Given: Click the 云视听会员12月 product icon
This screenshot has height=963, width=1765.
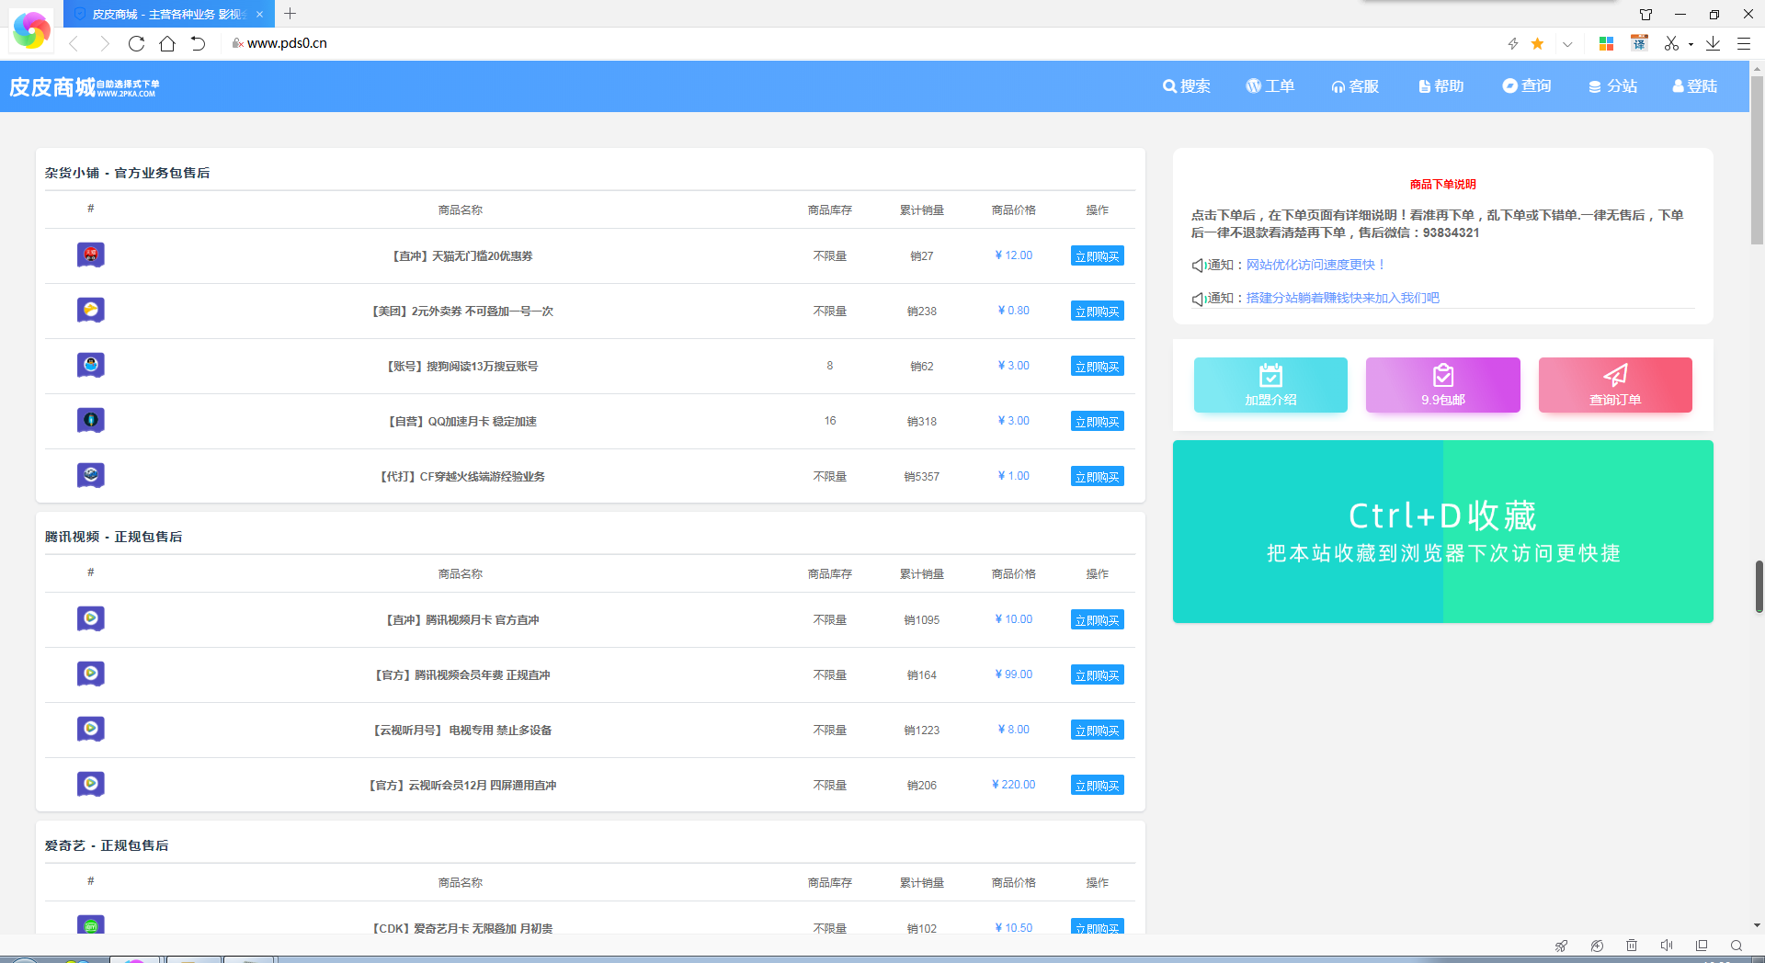Looking at the screenshot, I should (x=91, y=784).
